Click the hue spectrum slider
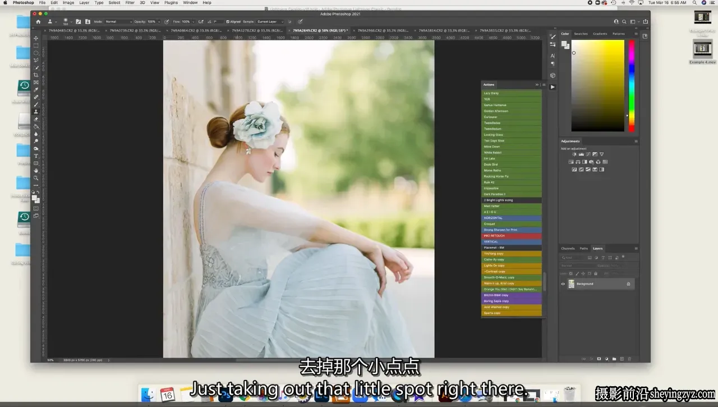The image size is (718, 407). [x=631, y=86]
